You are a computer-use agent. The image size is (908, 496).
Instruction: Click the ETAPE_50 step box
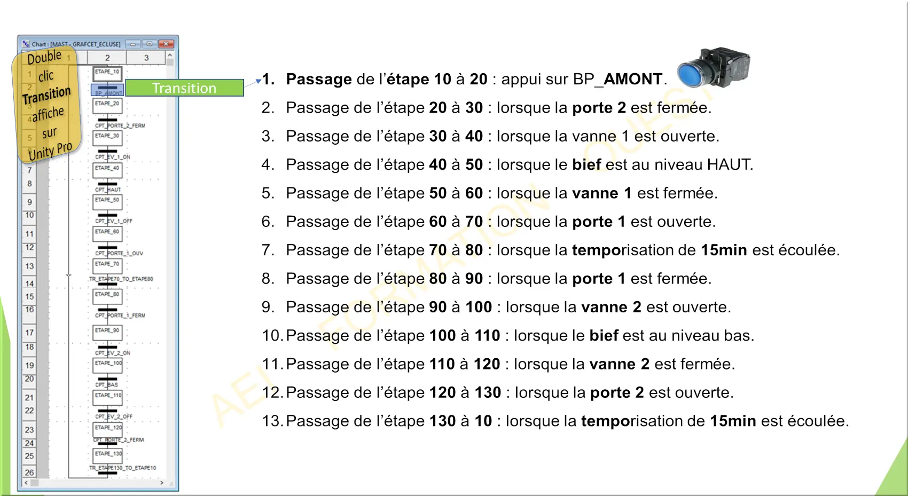tap(107, 201)
